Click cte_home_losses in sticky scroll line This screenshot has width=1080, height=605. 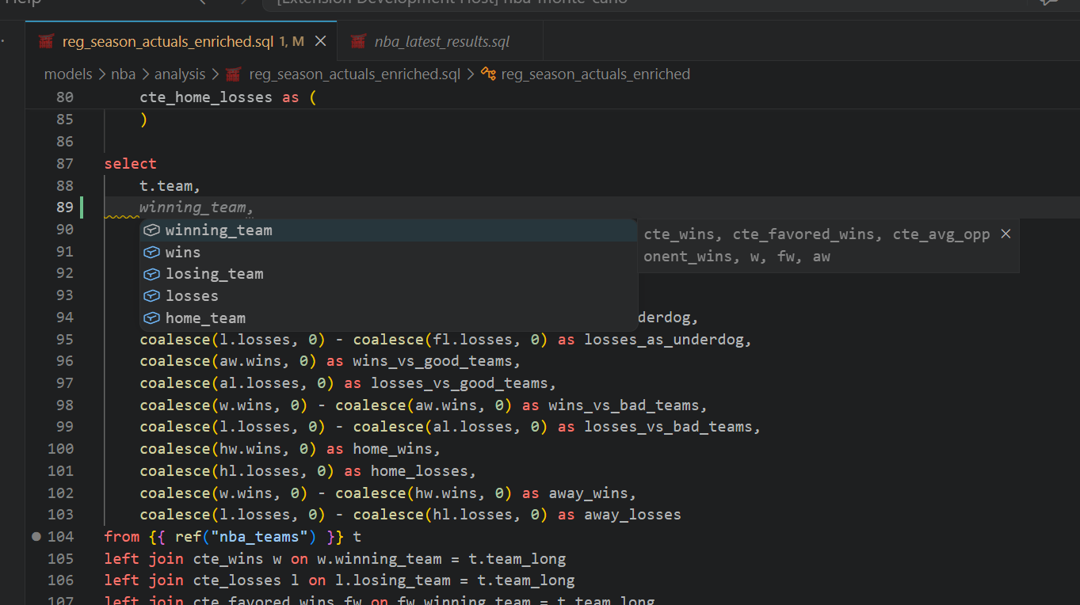pyautogui.click(x=206, y=97)
